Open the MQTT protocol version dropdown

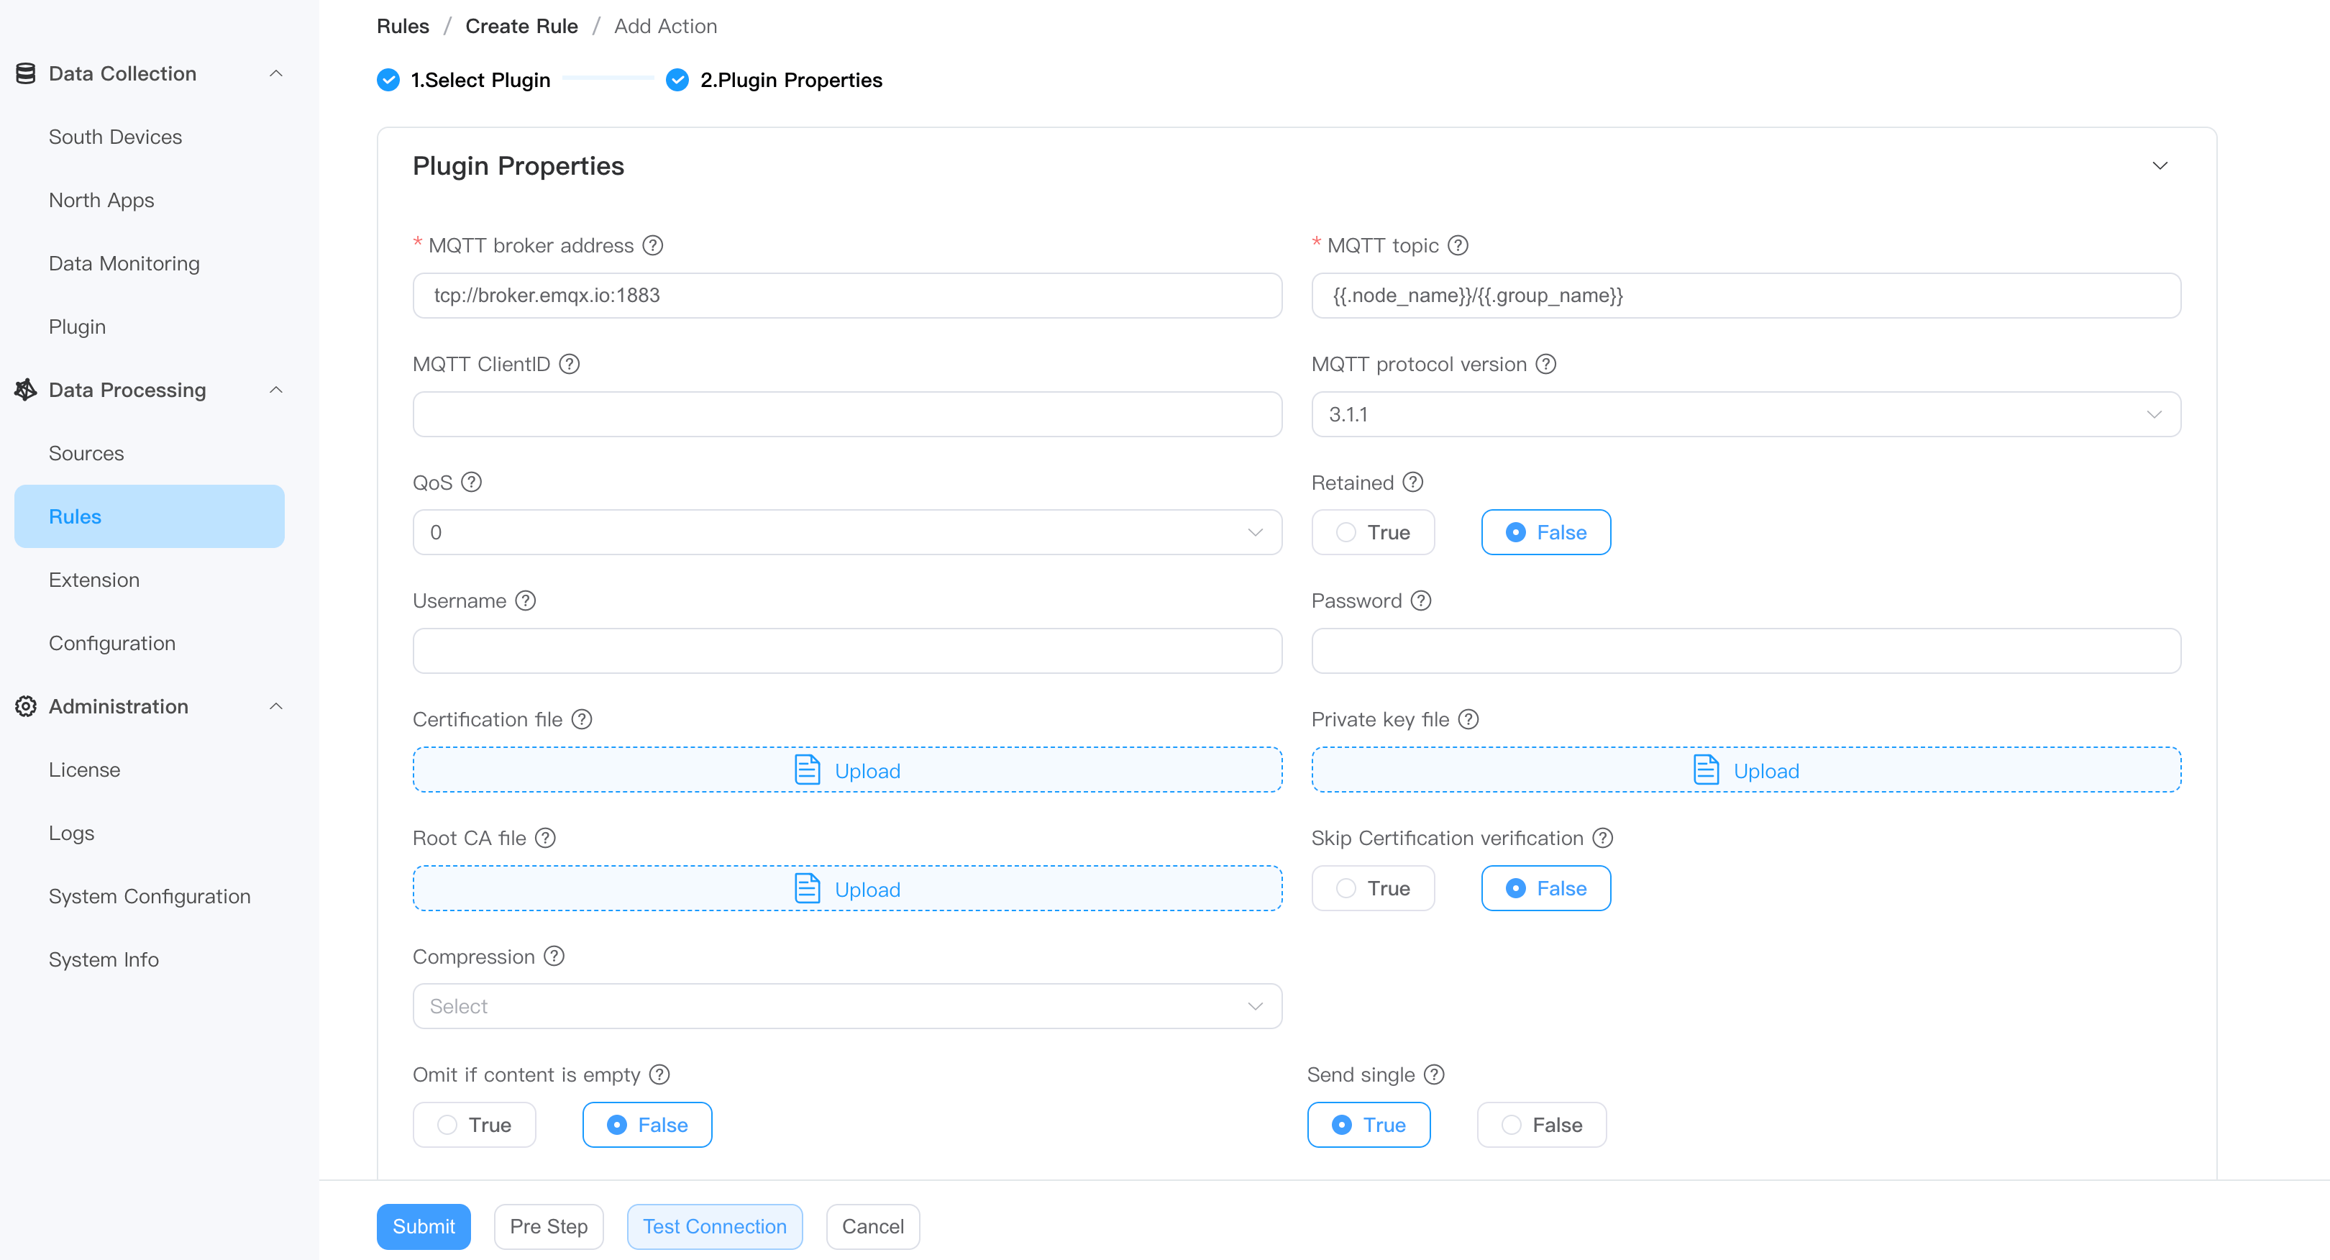pos(1745,414)
